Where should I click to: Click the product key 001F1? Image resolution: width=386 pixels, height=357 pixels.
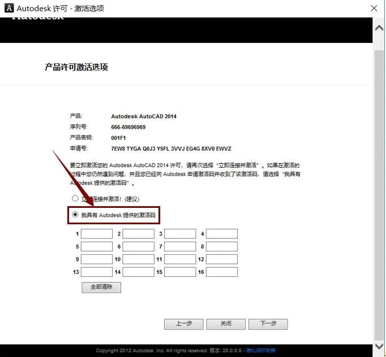[x=118, y=138]
